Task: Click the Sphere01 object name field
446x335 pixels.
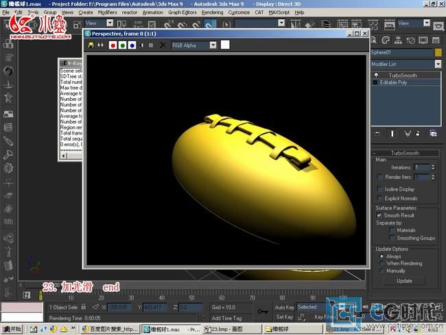Action: (x=401, y=52)
